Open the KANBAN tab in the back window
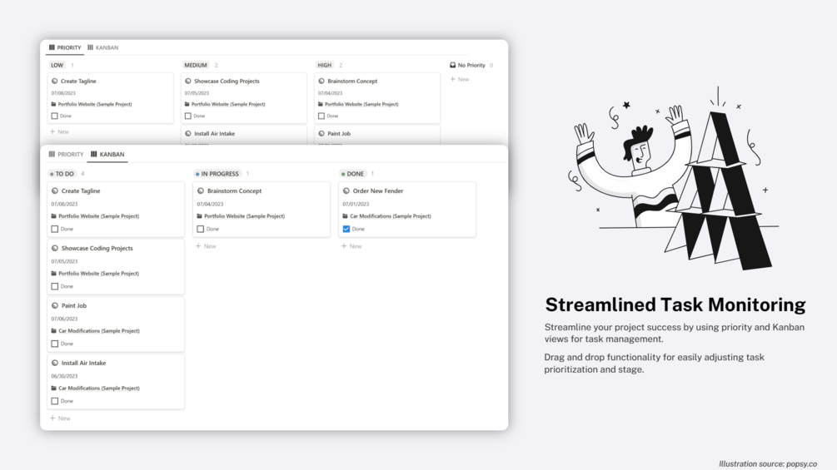The height and width of the screenshot is (470, 837). click(103, 47)
